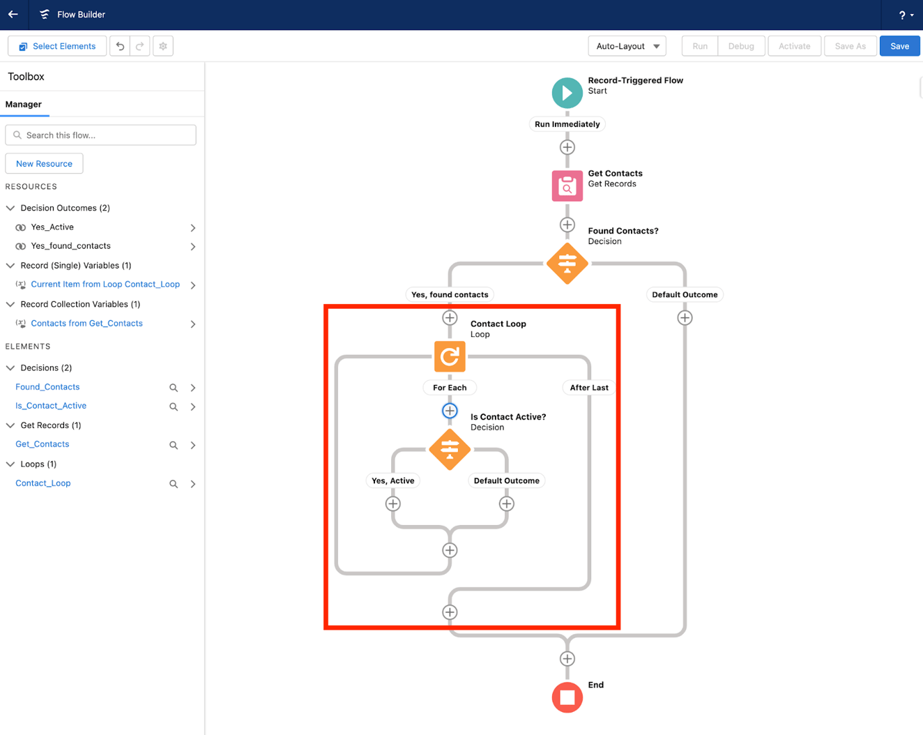Open the Auto-Layout dropdown
Screen dimensions: 923x735
click(x=626, y=45)
